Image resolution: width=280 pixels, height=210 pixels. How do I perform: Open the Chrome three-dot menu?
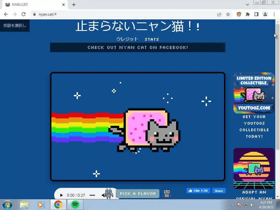[x=274, y=14]
